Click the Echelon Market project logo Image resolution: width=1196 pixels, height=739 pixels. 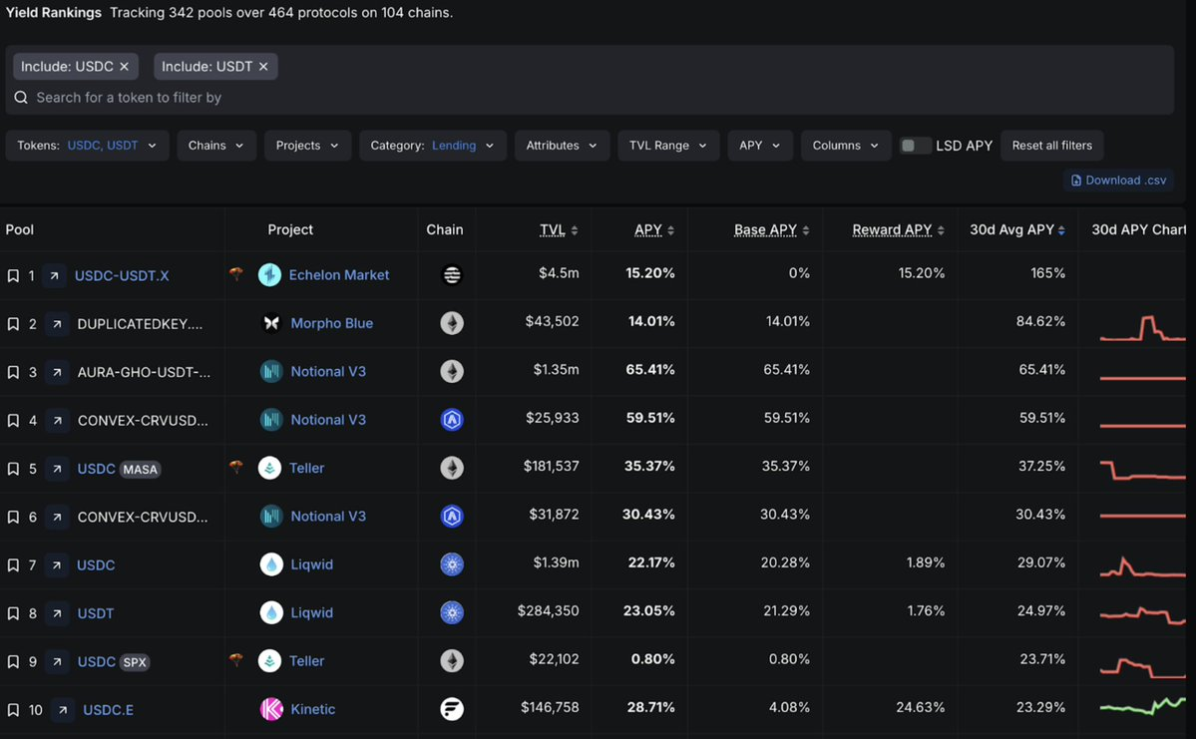point(270,274)
